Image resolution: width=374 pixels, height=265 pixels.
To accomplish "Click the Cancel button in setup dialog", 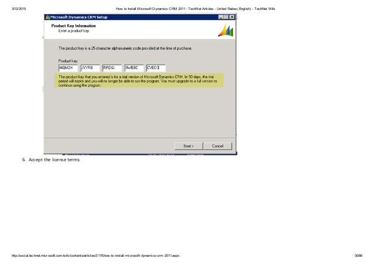I will point(217,146).
